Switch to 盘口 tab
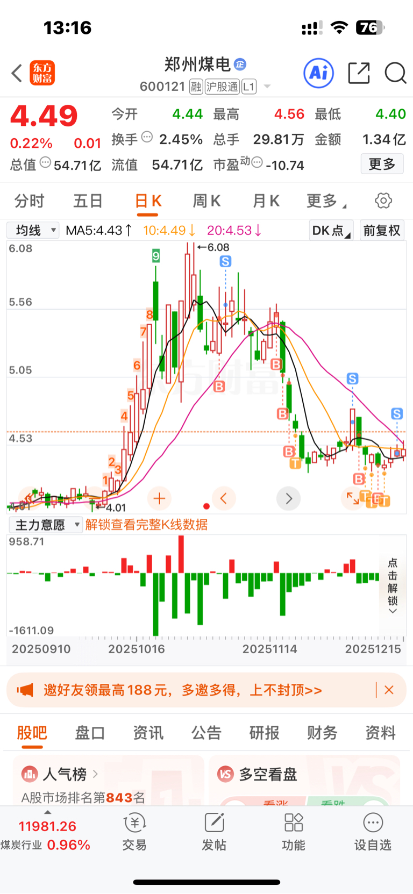The image size is (413, 894). coord(90,733)
